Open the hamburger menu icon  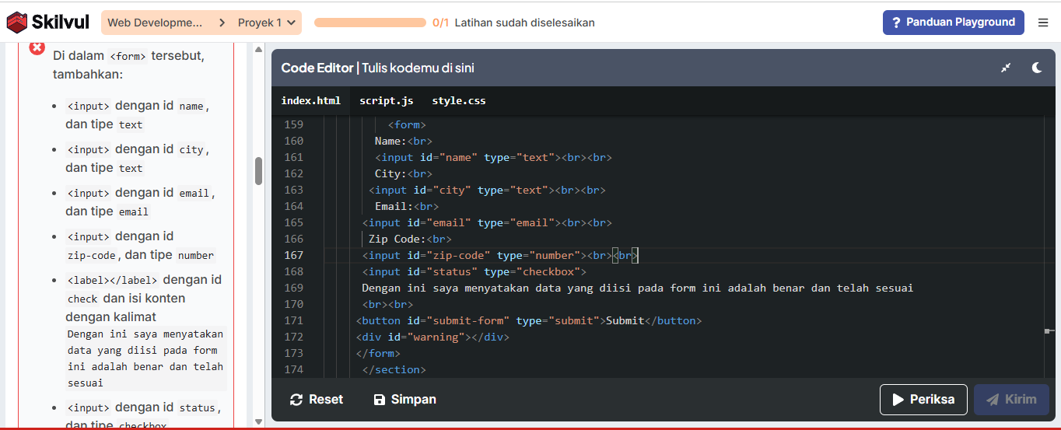pyautogui.click(x=1043, y=23)
